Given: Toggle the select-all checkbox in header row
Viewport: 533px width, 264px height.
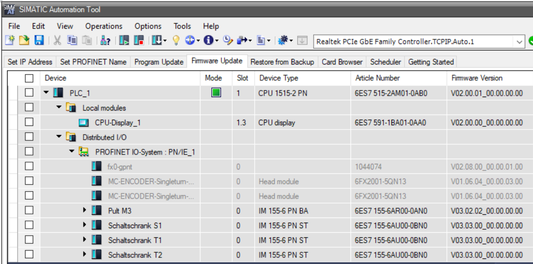Looking at the screenshot, I should click(x=29, y=78).
